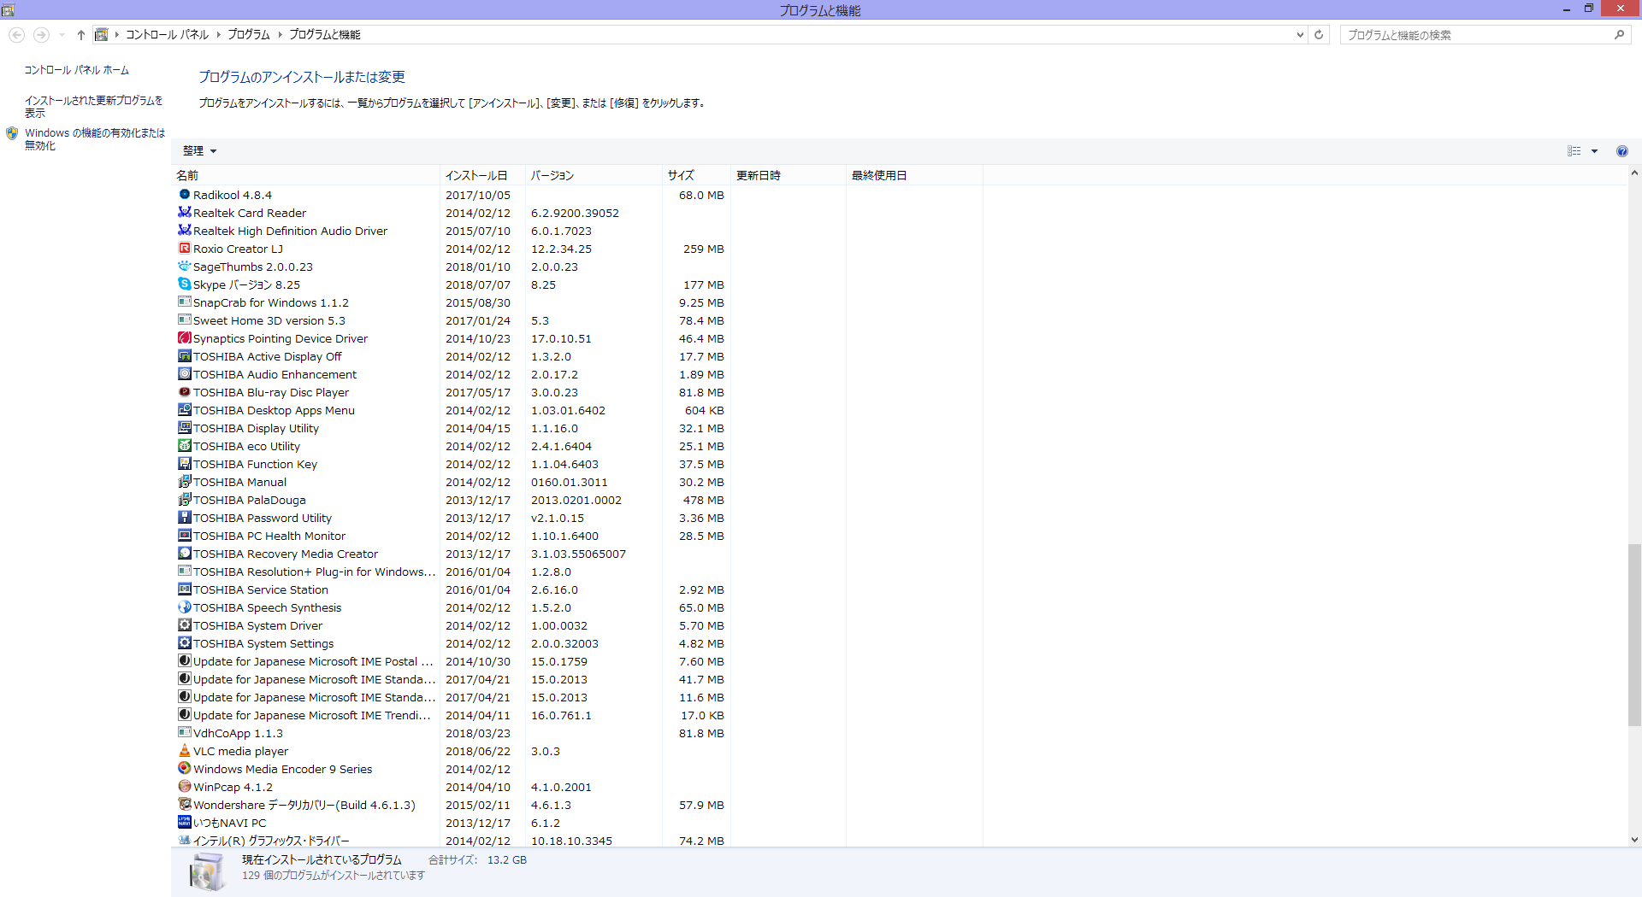This screenshot has width=1642, height=897.
Task: Expand the address bar history dropdown
Action: pos(1300,35)
